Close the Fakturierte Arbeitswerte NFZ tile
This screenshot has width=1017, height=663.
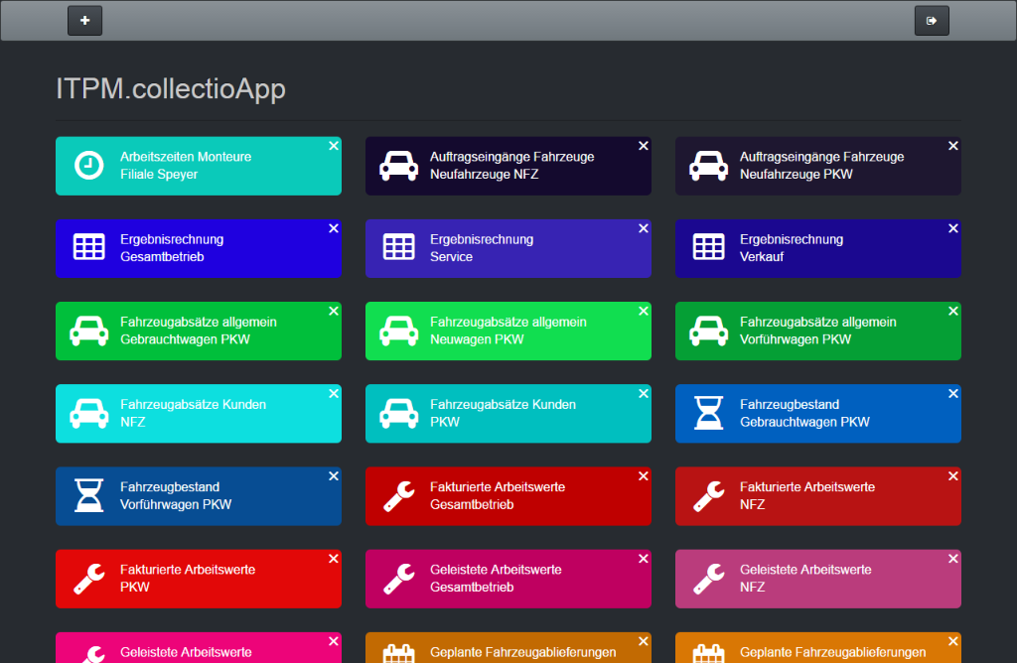coord(952,474)
